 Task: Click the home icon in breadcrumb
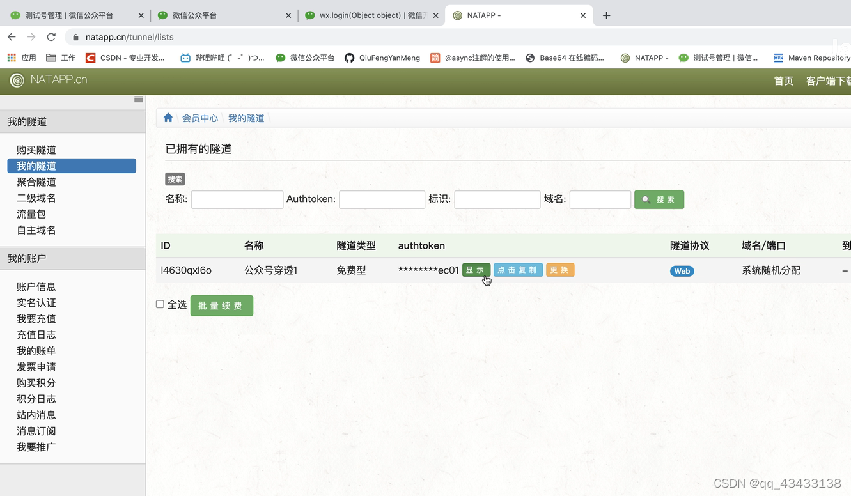[x=168, y=118]
